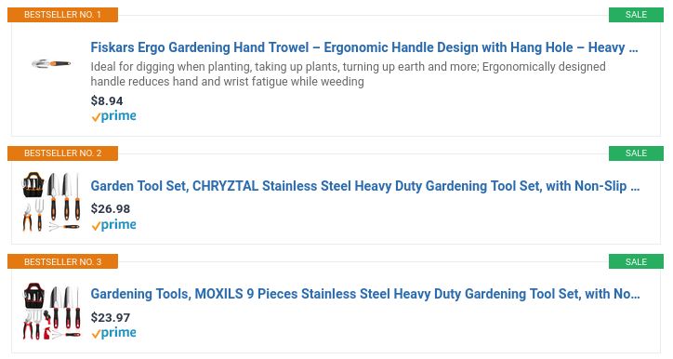673x359 pixels.
Task: Click the Prime logo under $8.94
Action: point(113,116)
